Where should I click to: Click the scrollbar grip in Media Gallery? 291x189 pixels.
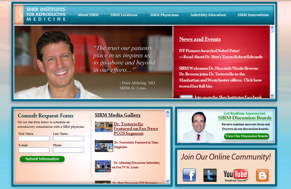click(168, 116)
